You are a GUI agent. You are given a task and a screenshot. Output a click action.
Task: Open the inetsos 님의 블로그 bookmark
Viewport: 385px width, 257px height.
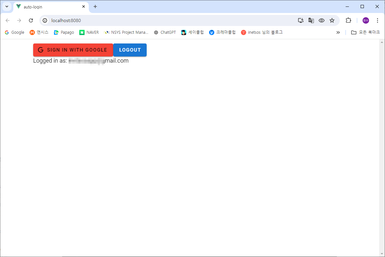[x=262, y=32]
